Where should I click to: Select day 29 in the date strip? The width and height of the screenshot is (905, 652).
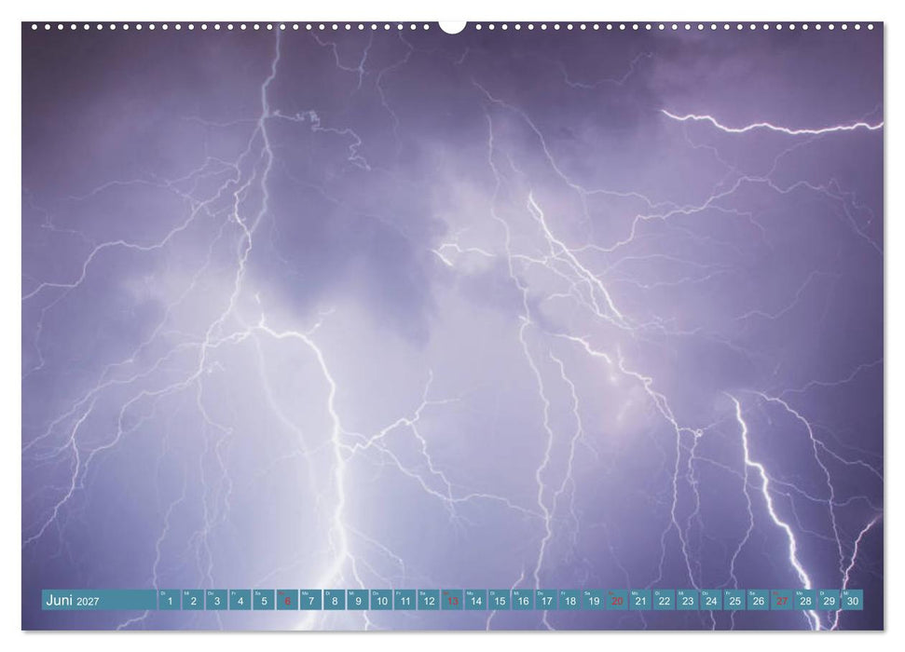pos(830,600)
